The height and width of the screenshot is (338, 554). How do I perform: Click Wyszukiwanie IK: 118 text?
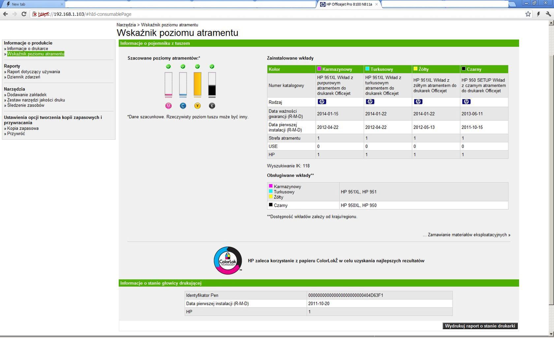click(288, 166)
